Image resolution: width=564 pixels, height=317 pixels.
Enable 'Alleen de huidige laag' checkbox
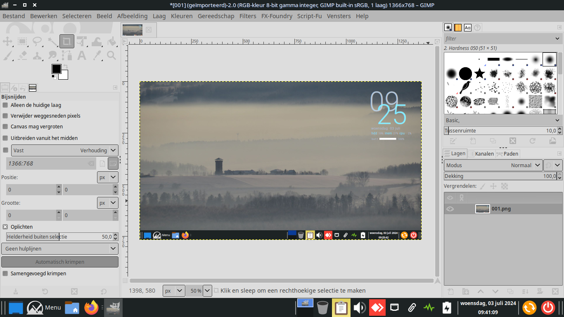click(5, 105)
